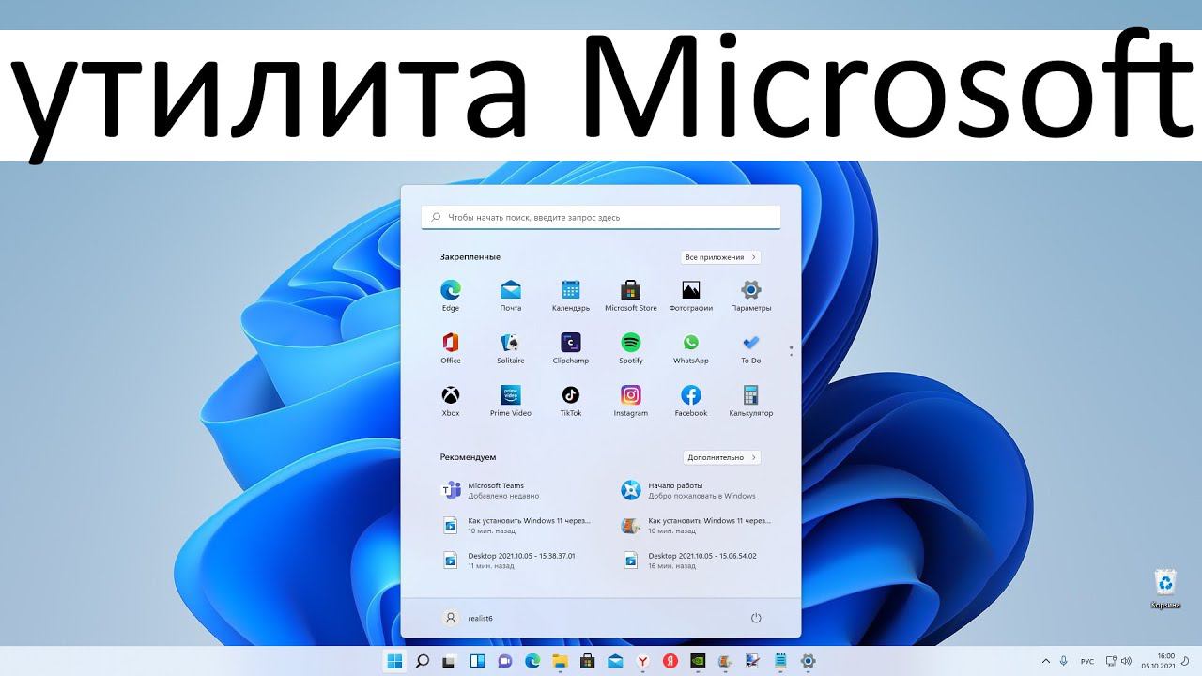Open Параметры settings from pinned apps
The height and width of the screenshot is (676, 1202).
[751, 295]
